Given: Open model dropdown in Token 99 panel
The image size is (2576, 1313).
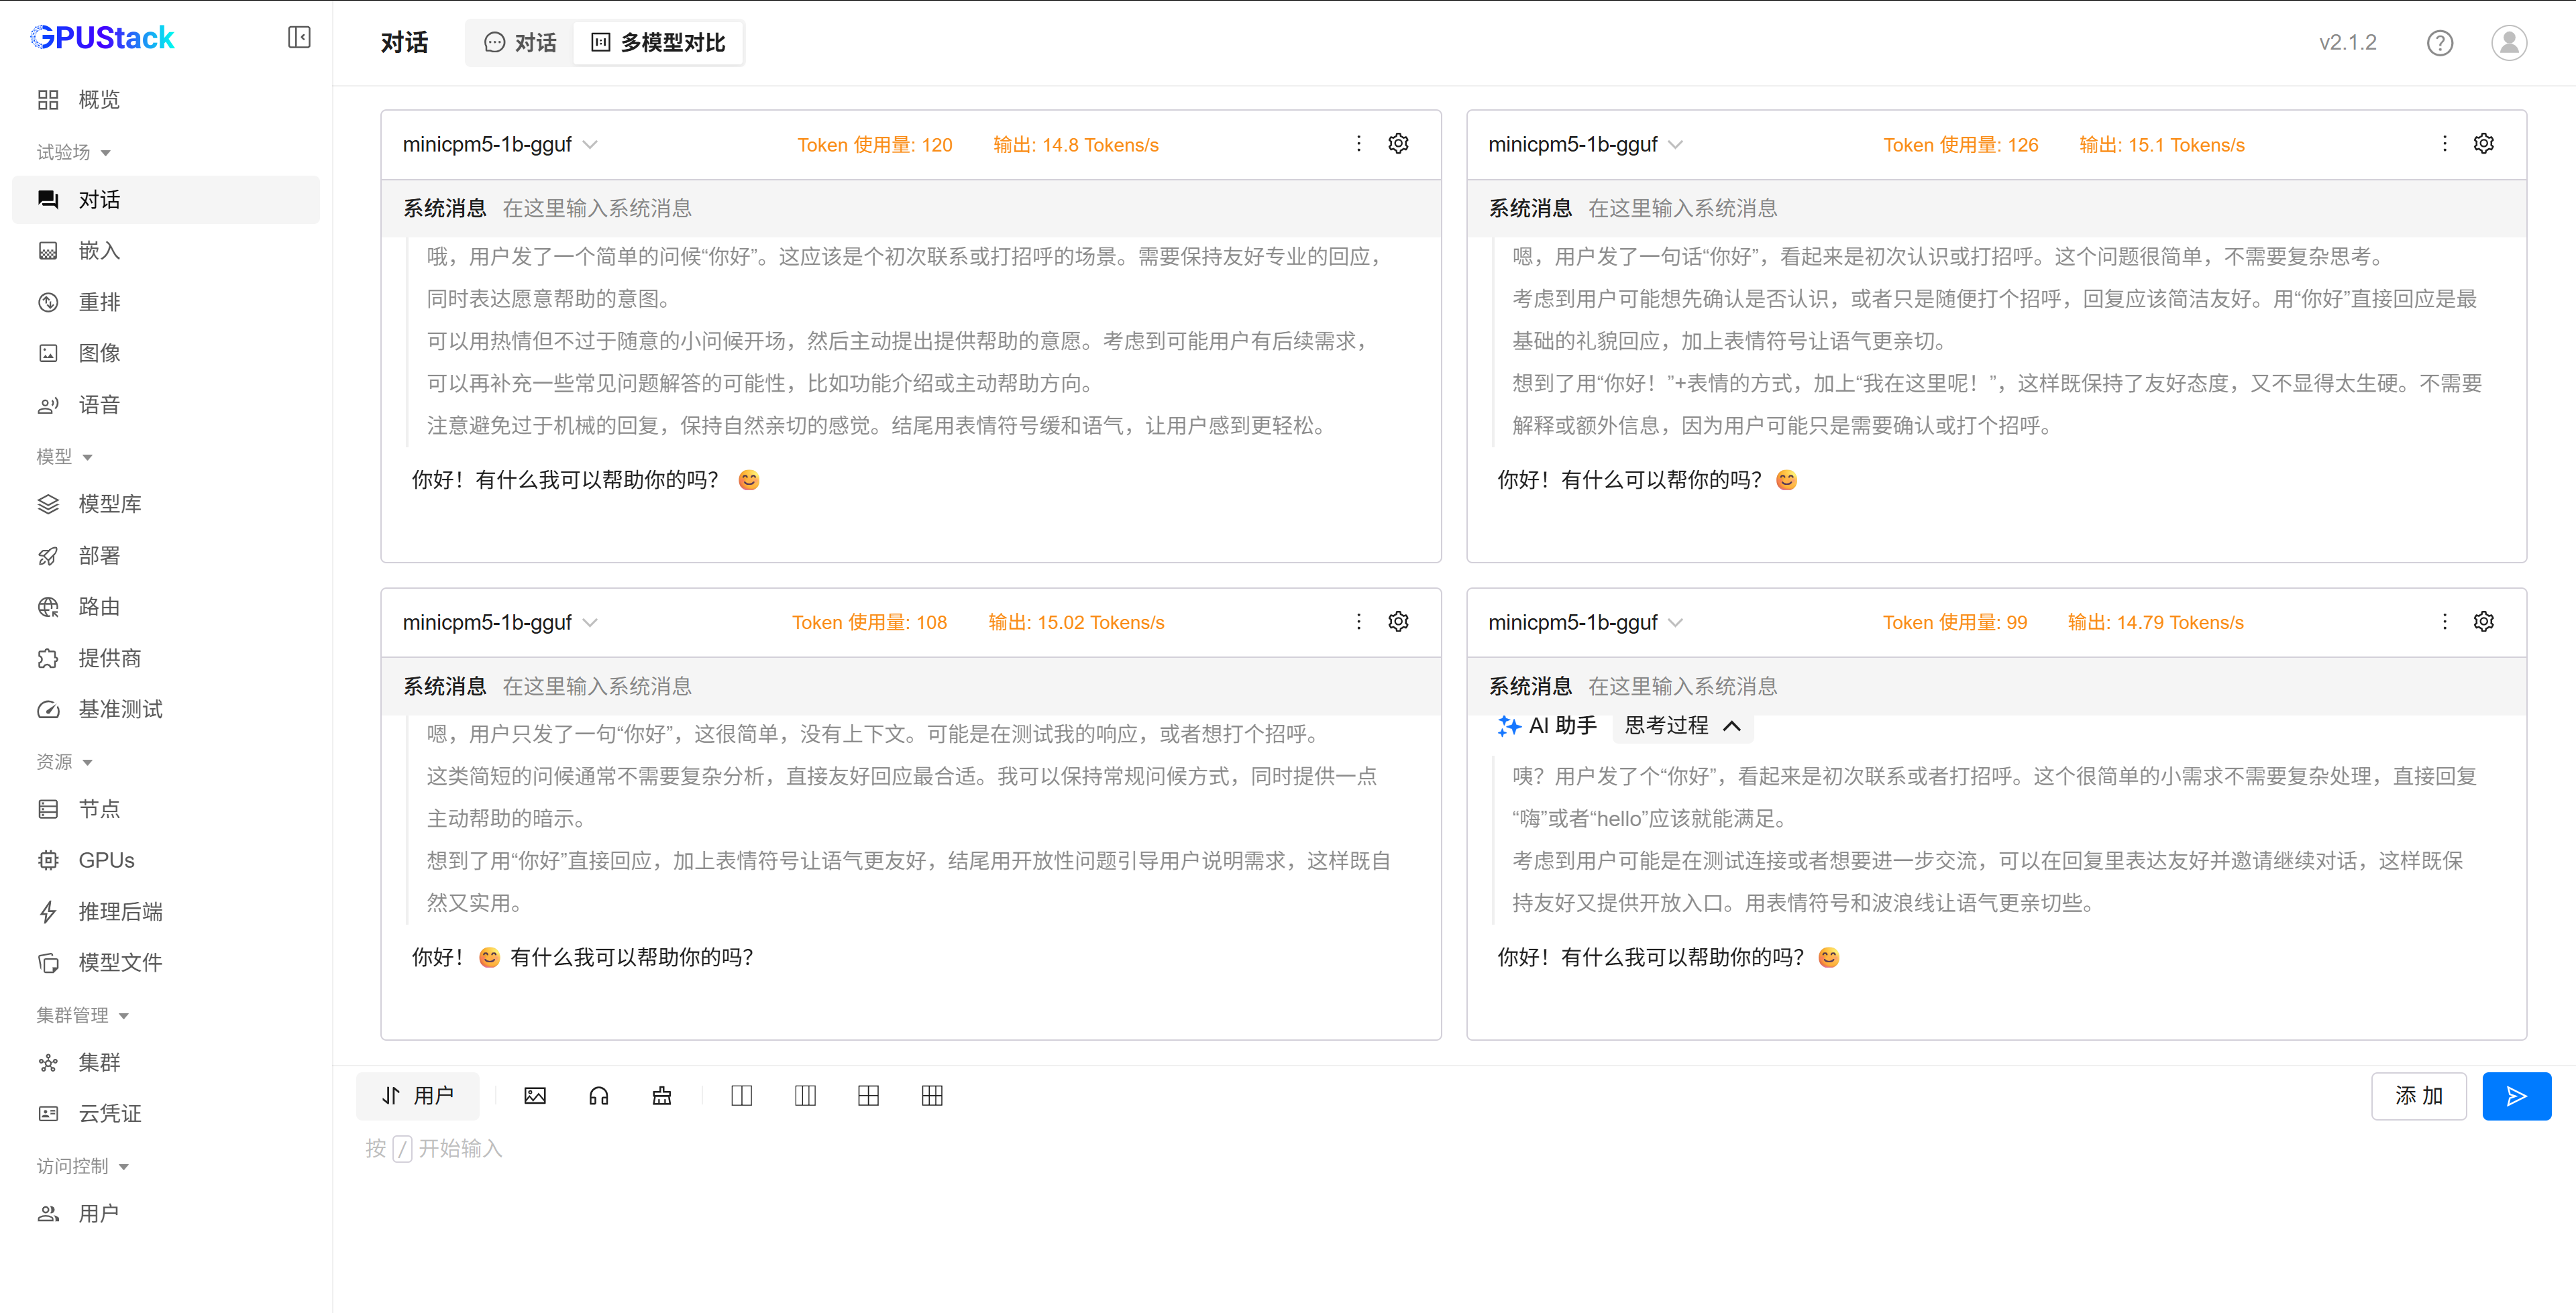Looking at the screenshot, I should (1586, 623).
